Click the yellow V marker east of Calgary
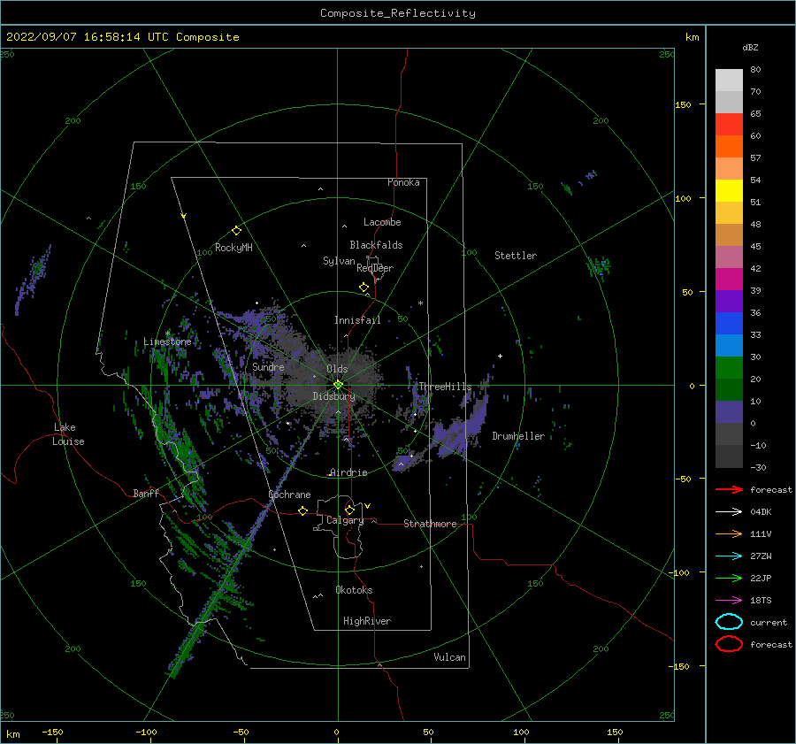The height and width of the screenshot is (744, 796). [368, 506]
